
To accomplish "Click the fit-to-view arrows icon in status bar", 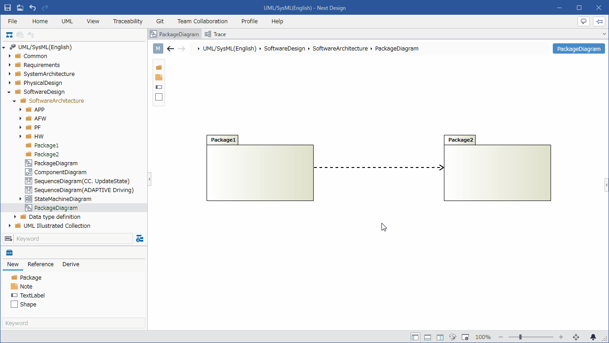I will tap(576, 337).
